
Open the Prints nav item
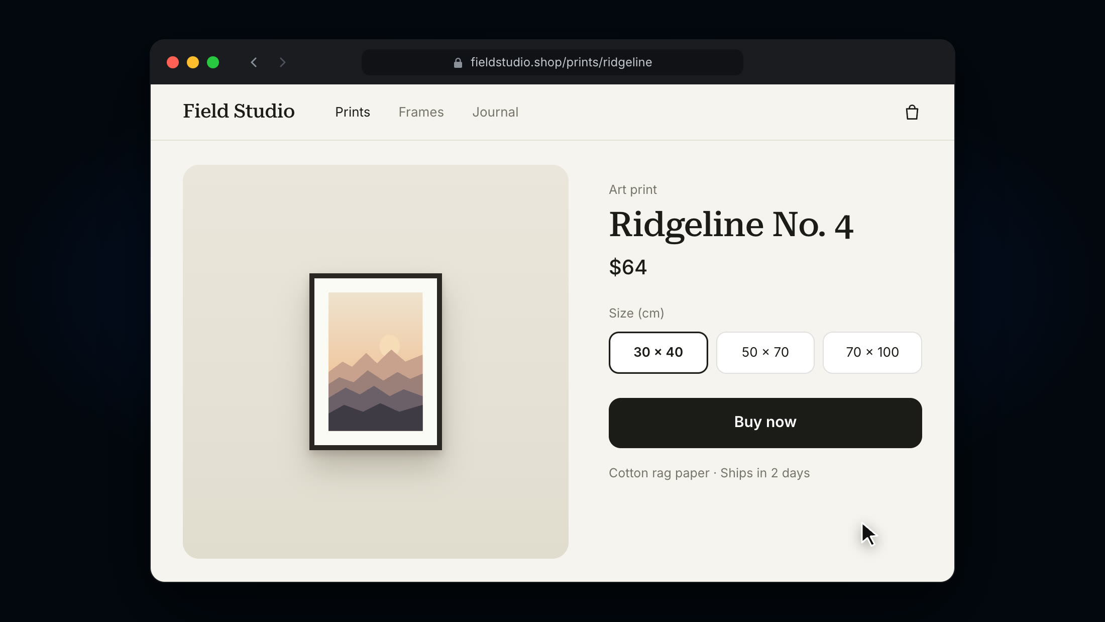(x=353, y=112)
